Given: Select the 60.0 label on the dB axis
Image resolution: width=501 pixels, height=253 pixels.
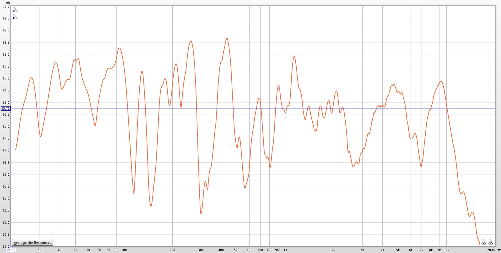Looking at the screenshot, I should click(6, 246).
